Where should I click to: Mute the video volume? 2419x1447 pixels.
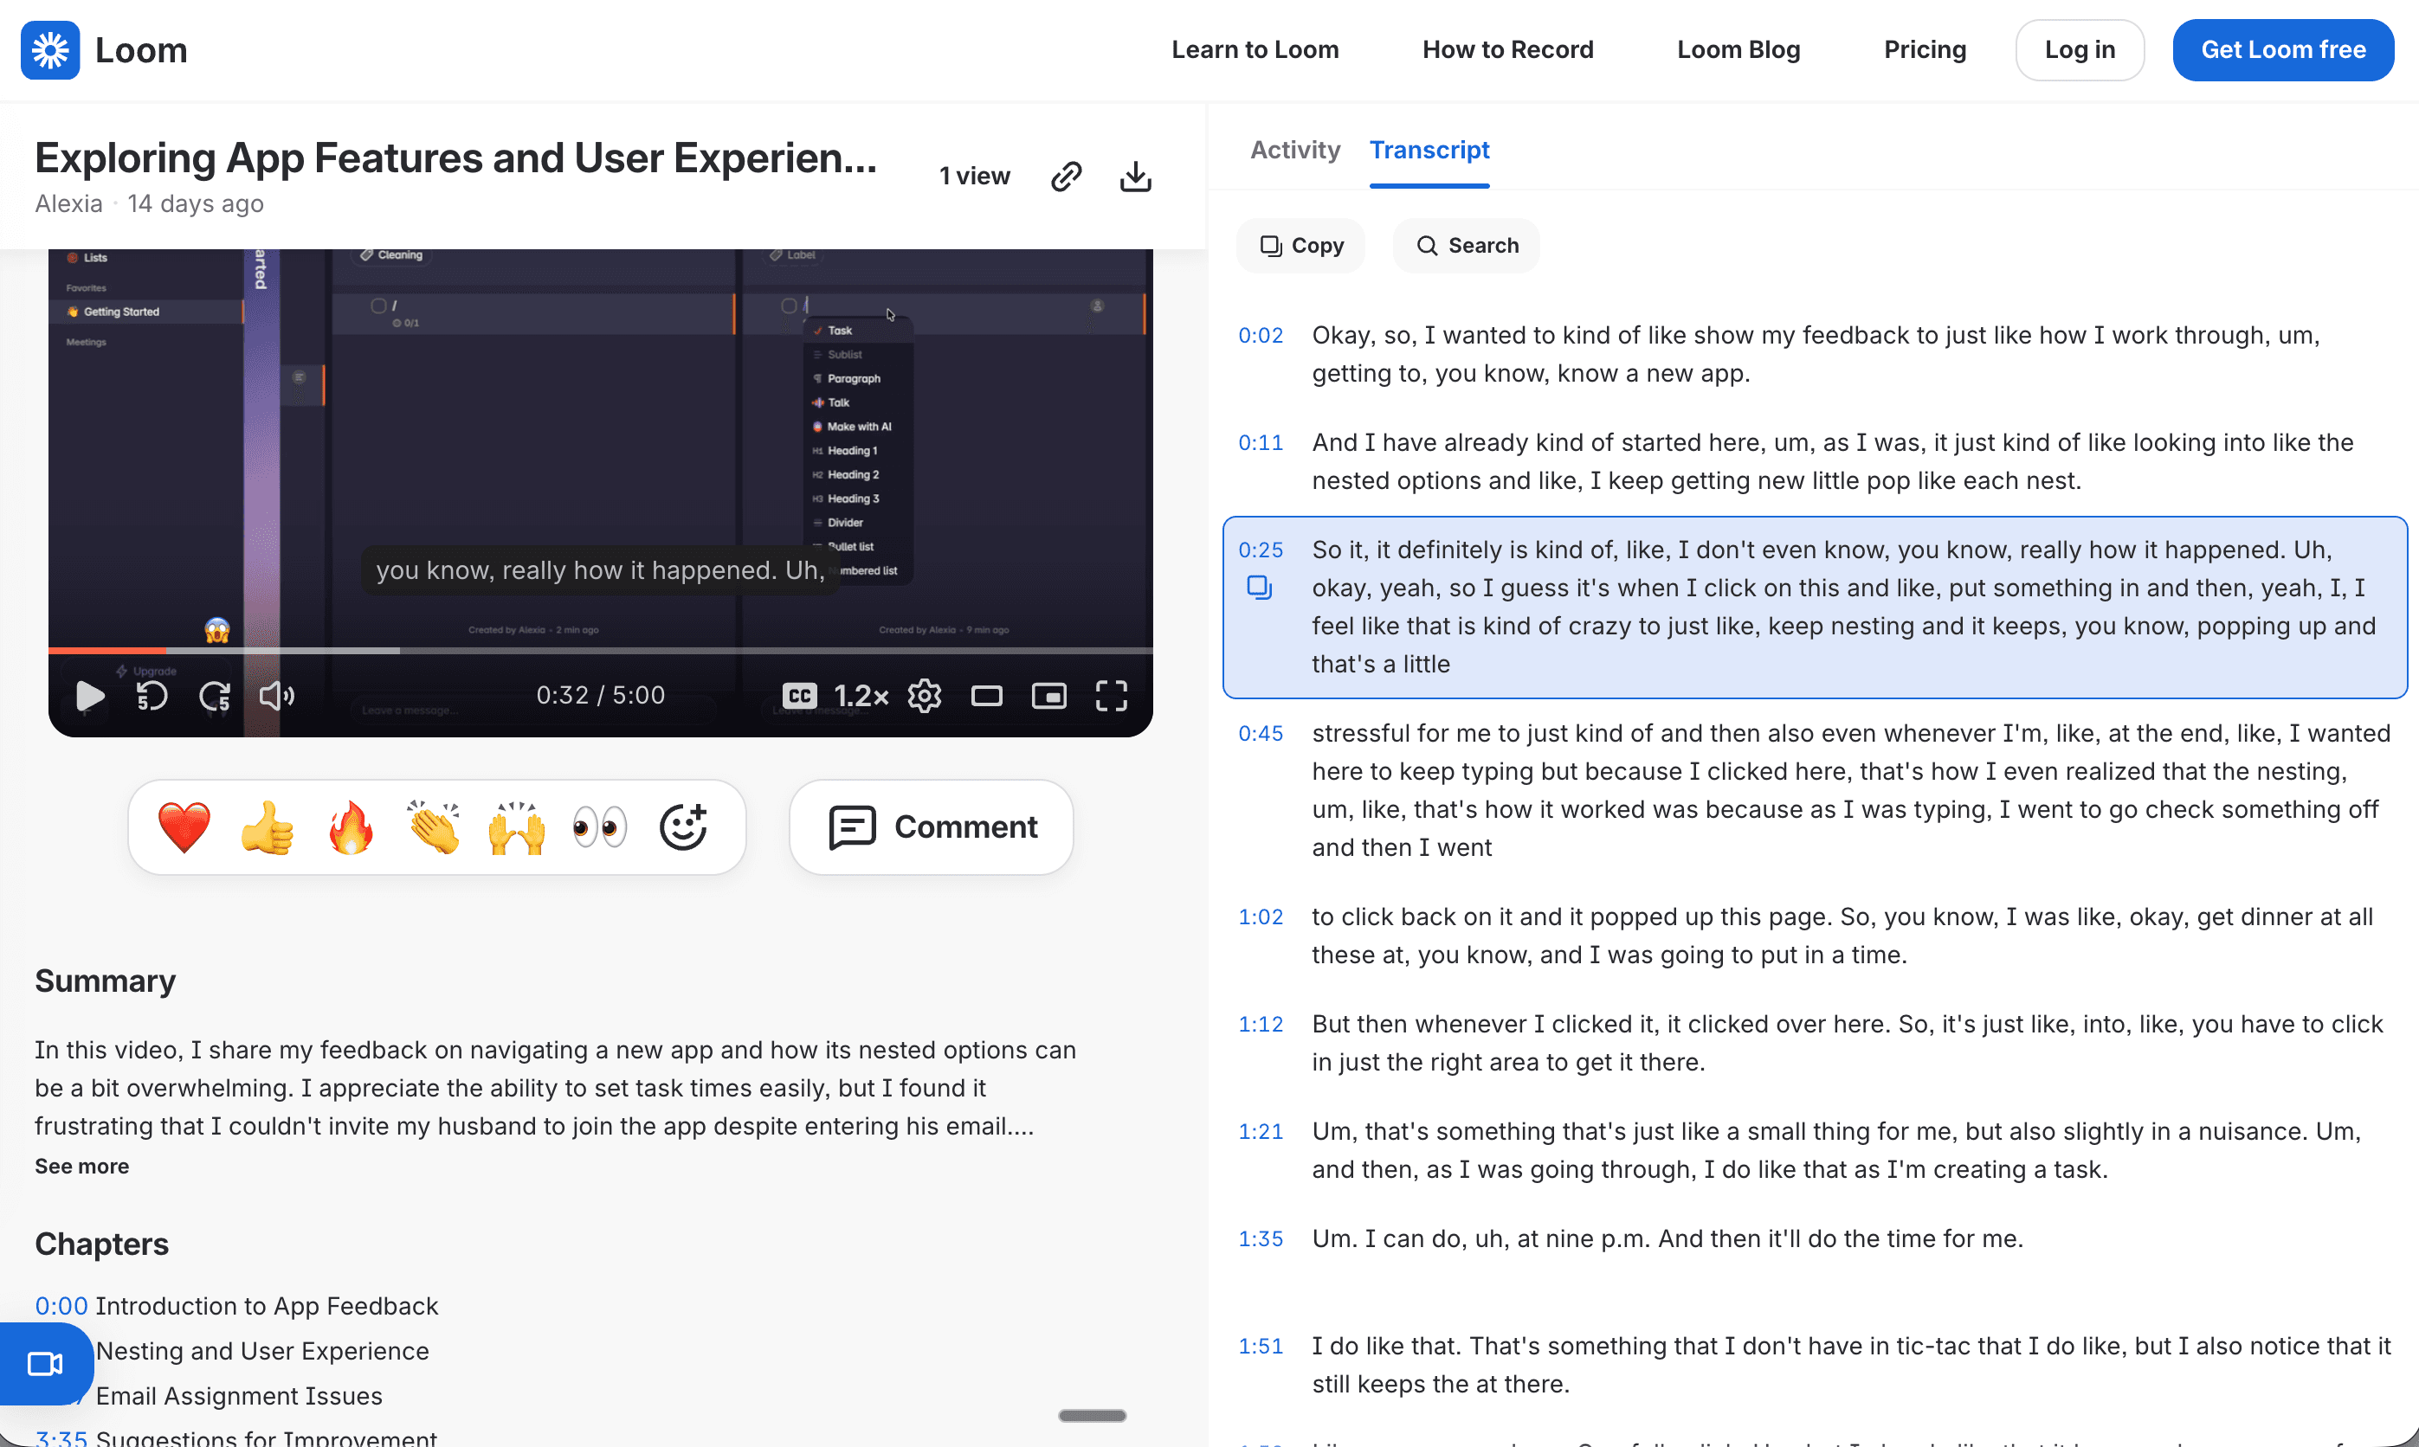(277, 695)
